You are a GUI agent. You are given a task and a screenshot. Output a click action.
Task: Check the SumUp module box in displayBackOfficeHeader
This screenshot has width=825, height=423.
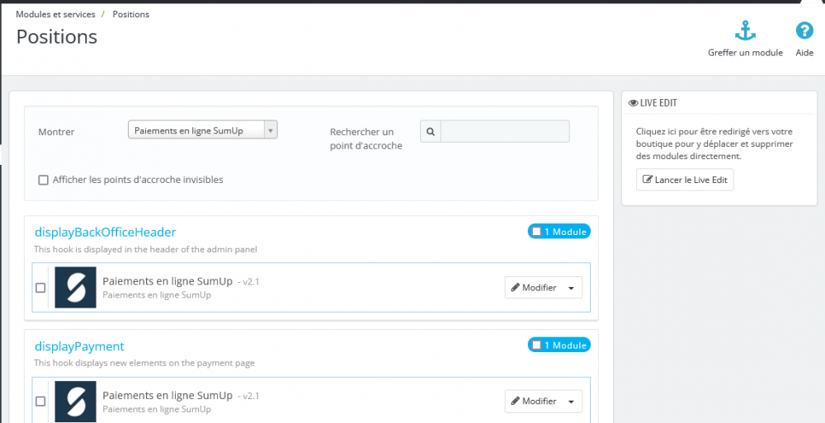[40, 288]
